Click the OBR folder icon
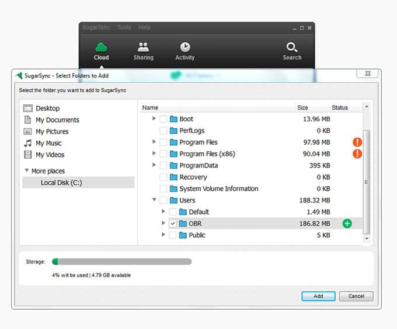Viewport: 397px width, 329px height. point(183,223)
